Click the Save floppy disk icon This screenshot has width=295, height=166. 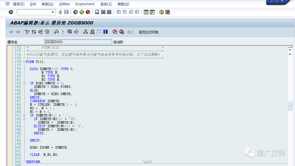coord(66,12)
